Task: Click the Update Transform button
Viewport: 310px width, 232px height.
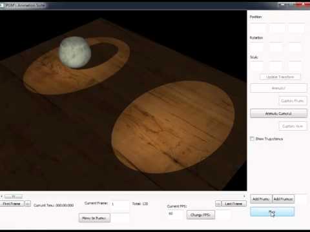Action: point(280,77)
